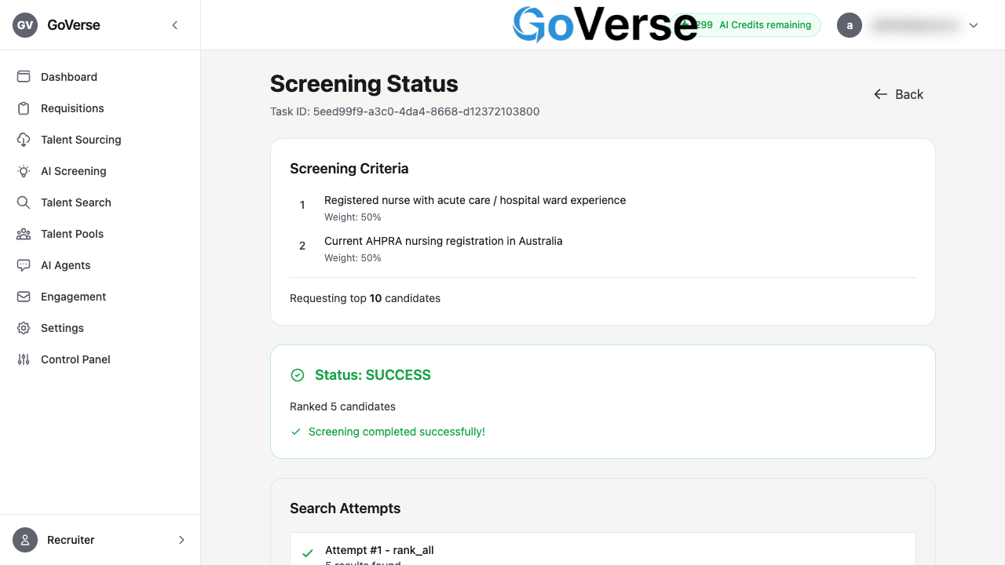This screenshot has width=1005, height=565.
Task: Click the Recruiter profile avatar icon
Action: click(x=25, y=540)
